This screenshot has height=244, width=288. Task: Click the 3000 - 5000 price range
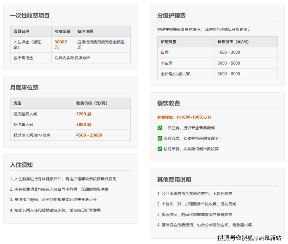click(x=229, y=63)
